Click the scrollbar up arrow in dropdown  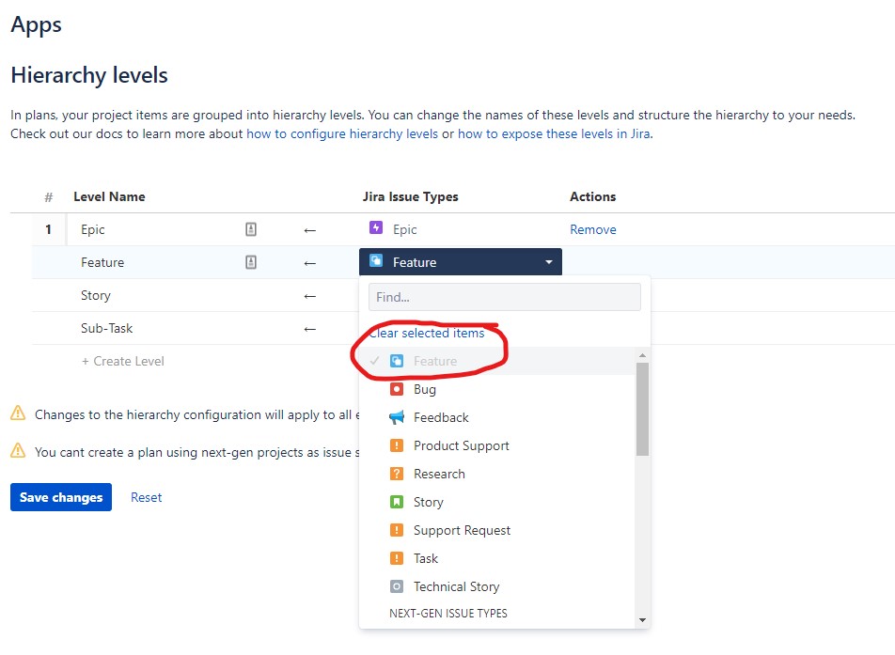point(643,355)
